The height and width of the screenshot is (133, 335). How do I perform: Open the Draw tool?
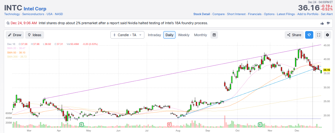[x=15, y=35]
